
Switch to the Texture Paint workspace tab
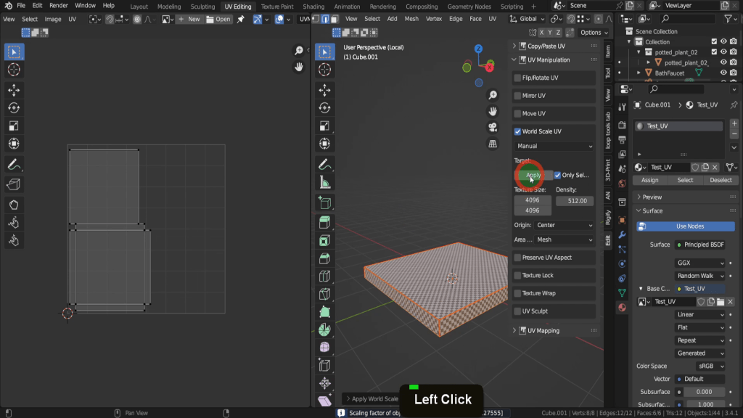click(276, 7)
